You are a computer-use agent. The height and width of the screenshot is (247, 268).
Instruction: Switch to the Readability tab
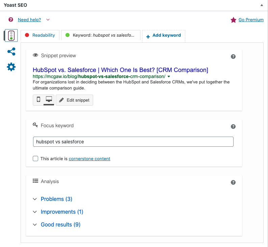point(40,35)
